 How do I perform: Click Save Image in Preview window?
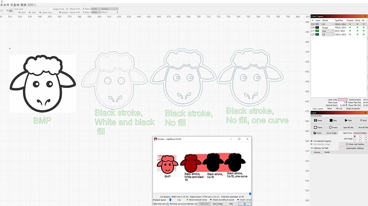click(x=218, y=204)
